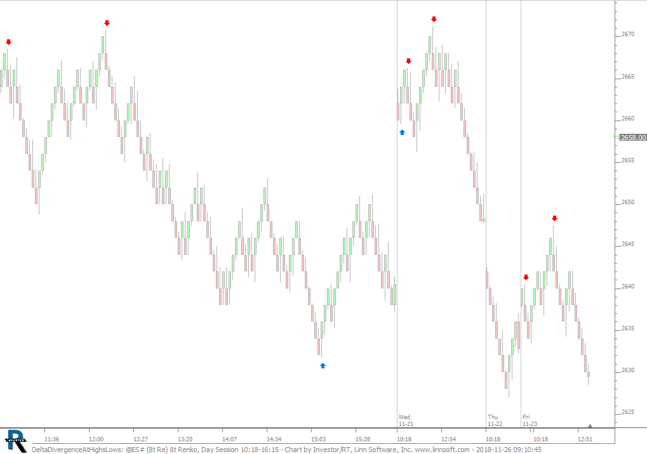Click the 12:00 time axis label
The height and width of the screenshot is (454, 647).
coord(96,439)
